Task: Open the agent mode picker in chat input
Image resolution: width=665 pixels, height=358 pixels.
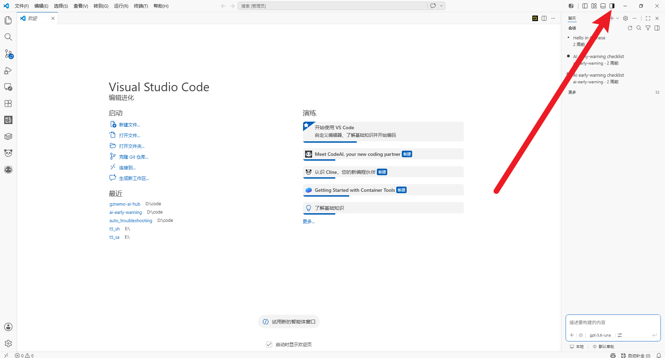Action: (x=581, y=335)
